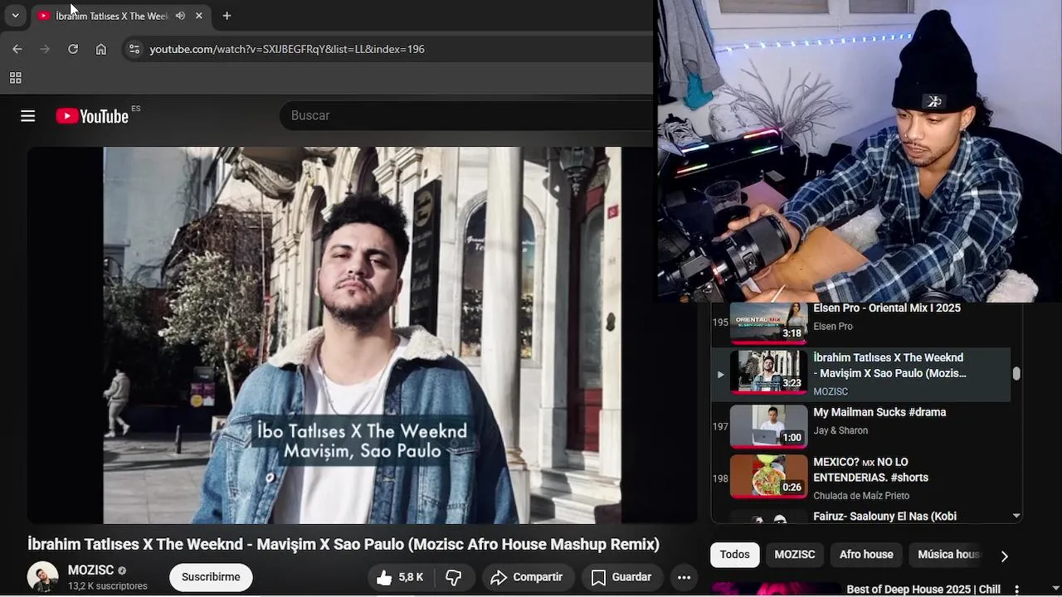
Task: Play Elsen Pro Oriental Mix thumbnail
Action: point(768,322)
